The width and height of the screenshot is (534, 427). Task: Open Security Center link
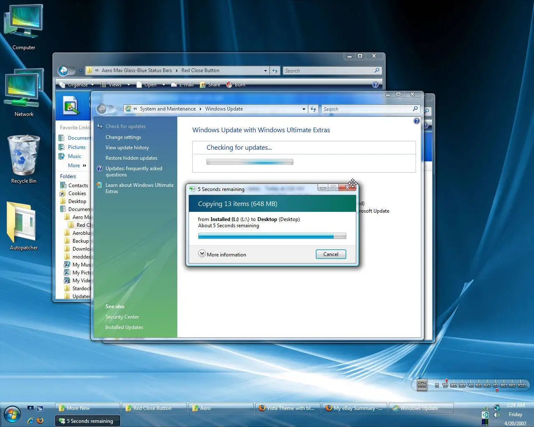122,317
